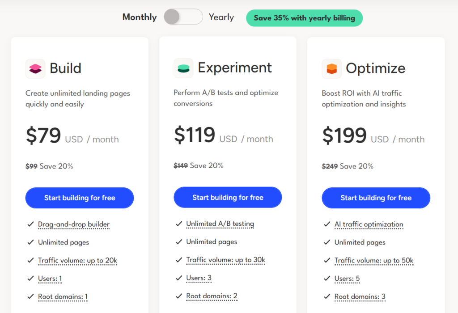Click checkmark next to Root domains: 2
This screenshot has width=458, height=313.
[x=178, y=296]
